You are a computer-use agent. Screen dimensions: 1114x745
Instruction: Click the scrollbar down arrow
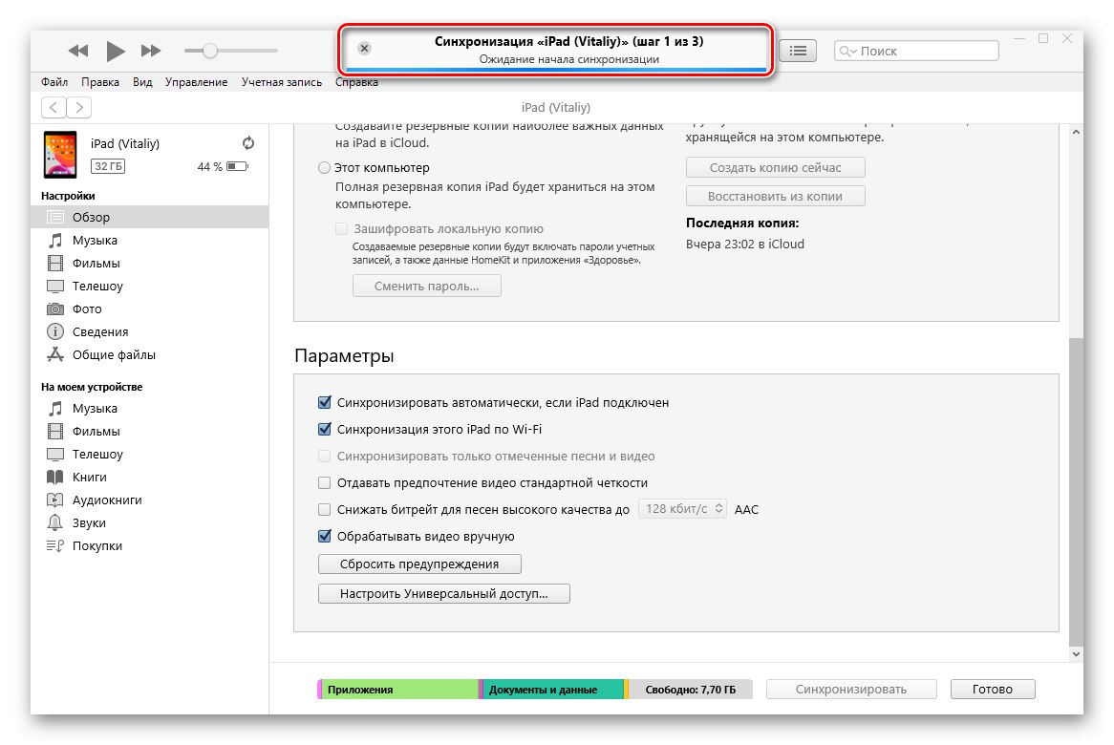(1076, 653)
